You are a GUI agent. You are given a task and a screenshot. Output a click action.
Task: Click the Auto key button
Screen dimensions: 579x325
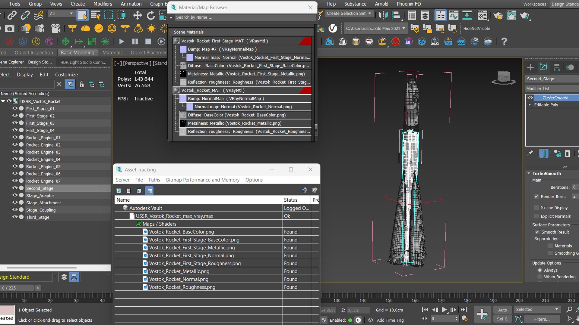coord(502,310)
